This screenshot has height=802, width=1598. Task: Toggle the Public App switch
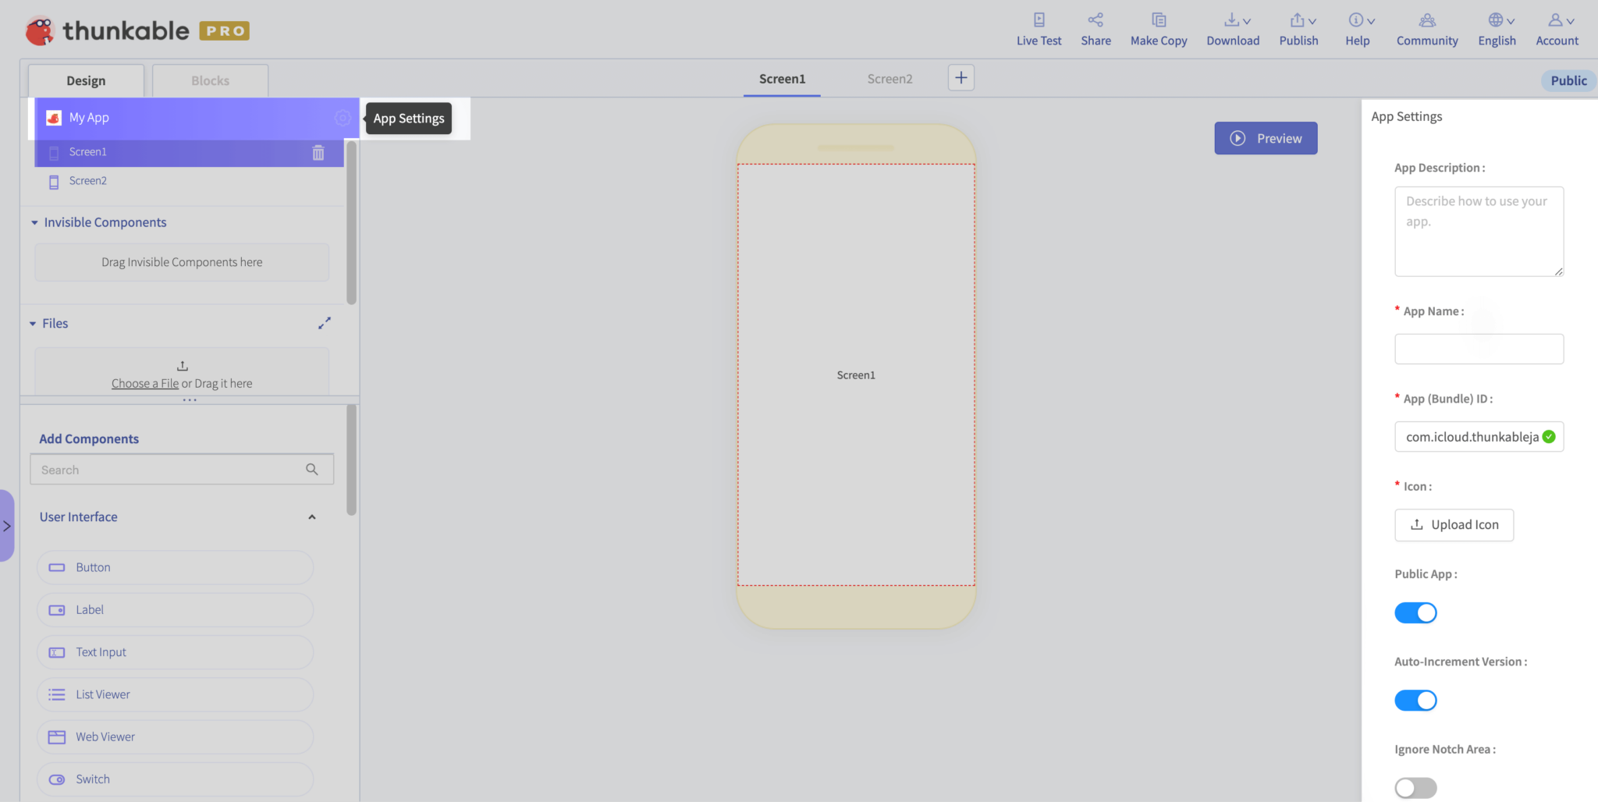pos(1415,613)
